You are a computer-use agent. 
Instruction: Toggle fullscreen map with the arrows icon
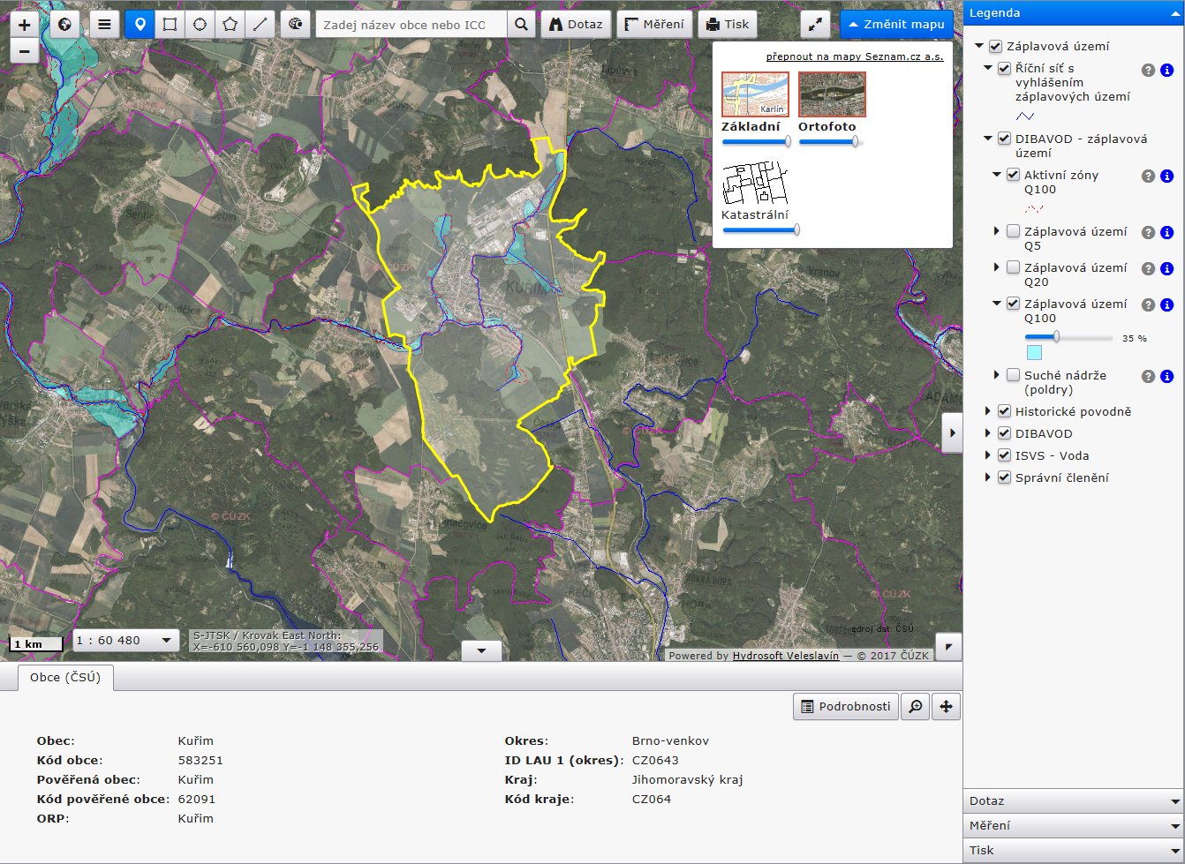[815, 25]
